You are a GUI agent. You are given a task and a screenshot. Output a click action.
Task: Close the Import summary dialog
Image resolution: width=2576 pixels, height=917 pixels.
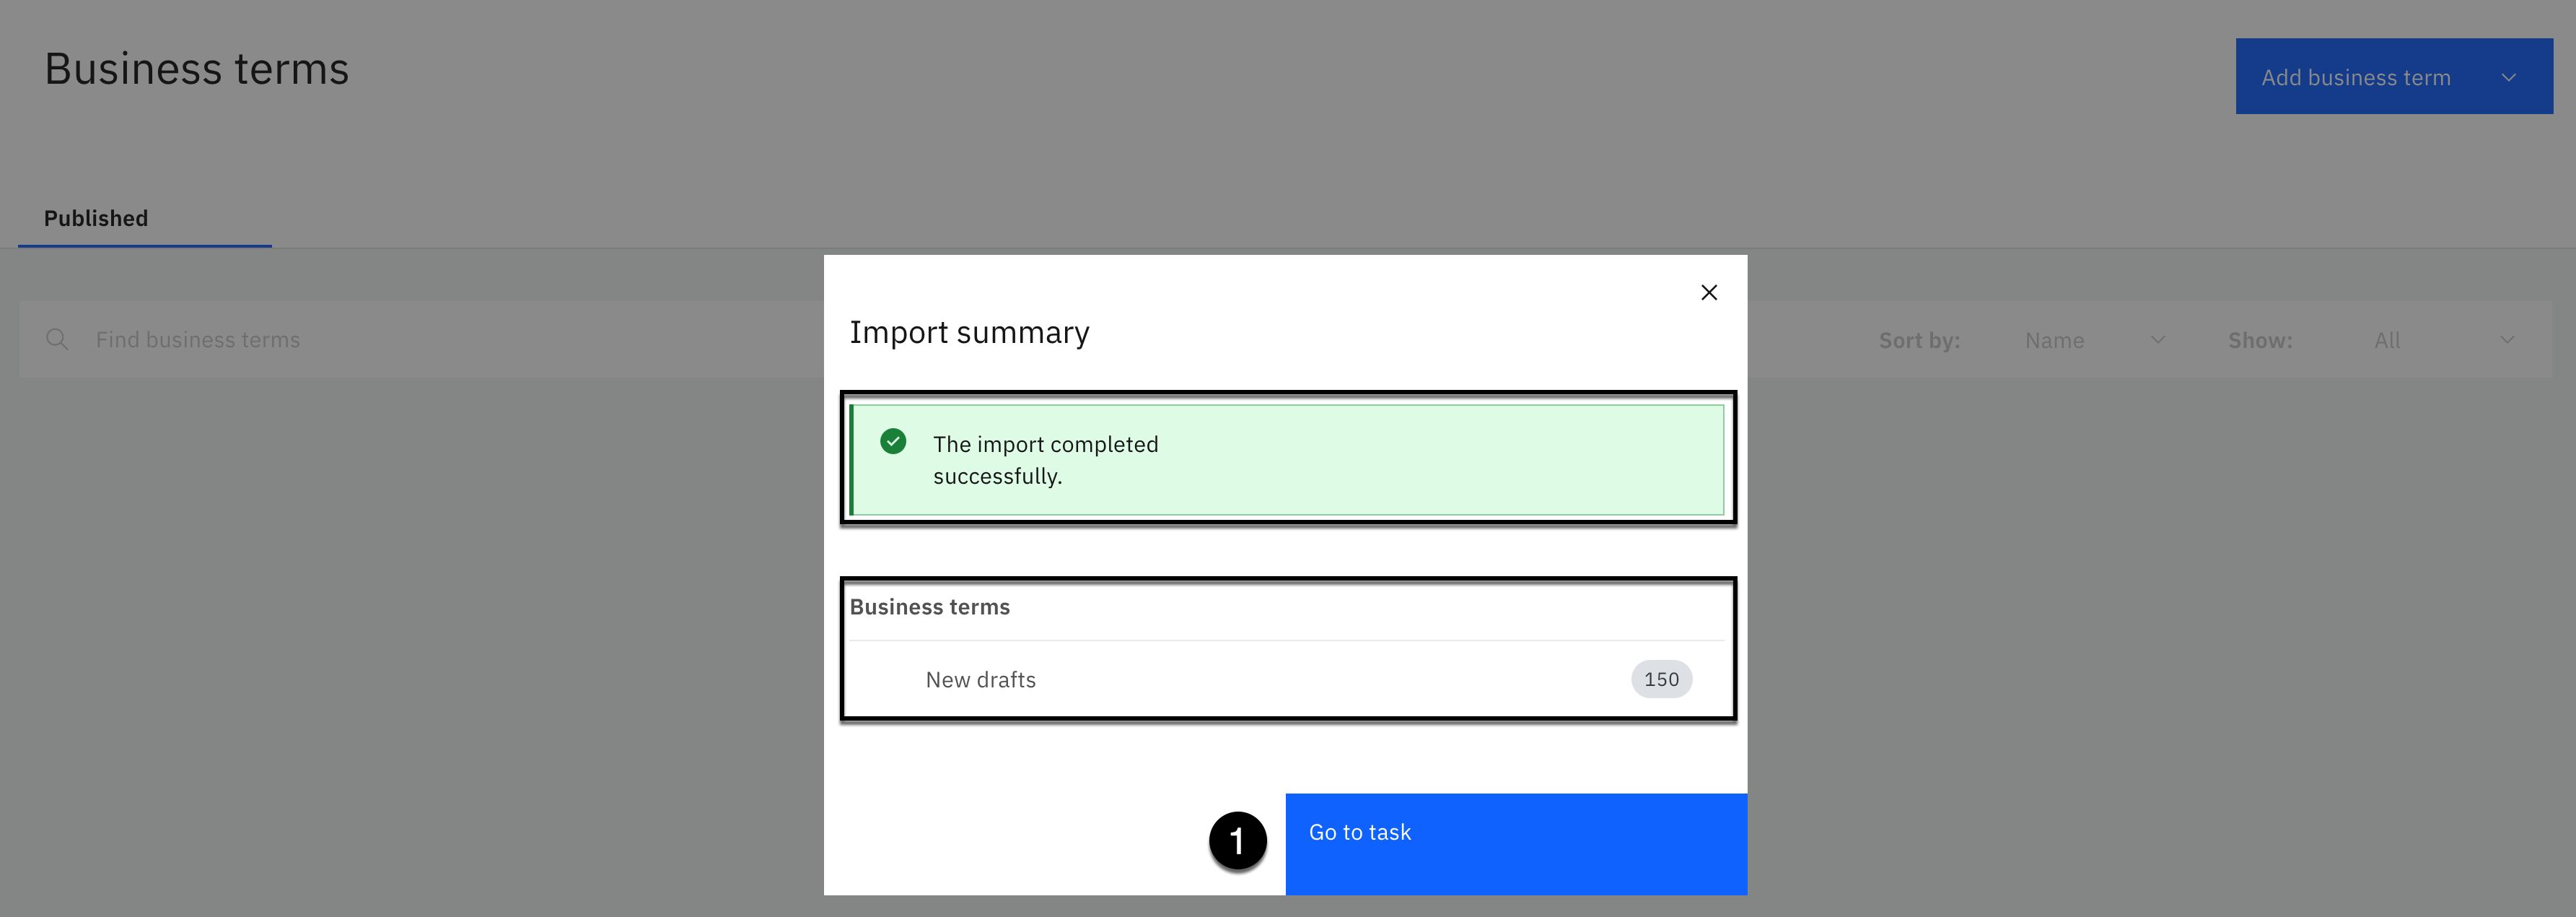click(x=1708, y=292)
